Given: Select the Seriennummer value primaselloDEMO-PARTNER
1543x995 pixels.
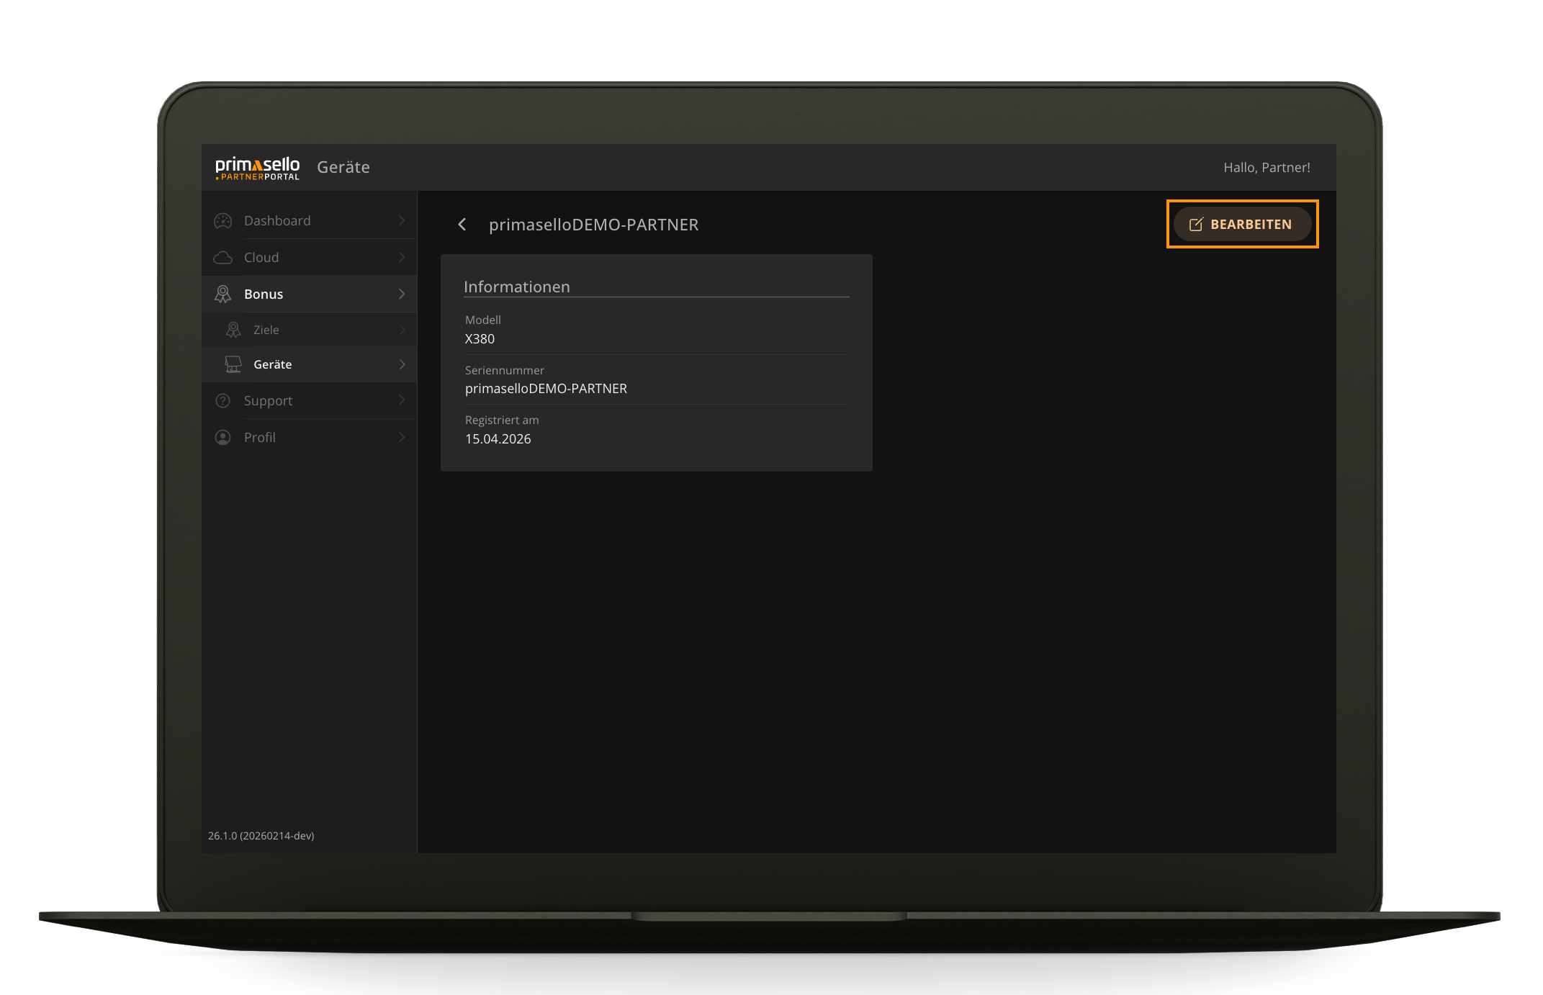Looking at the screenshot, I should (x=546, y=388).
